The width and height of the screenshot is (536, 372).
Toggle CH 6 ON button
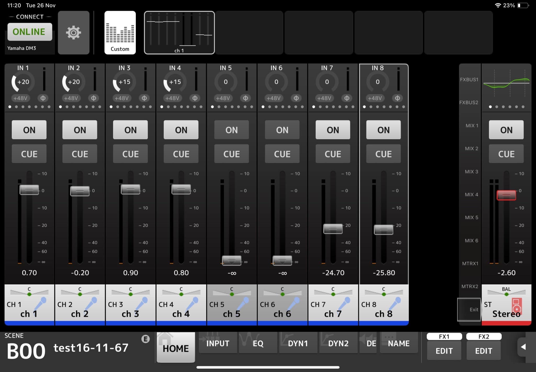coord(282,130)
